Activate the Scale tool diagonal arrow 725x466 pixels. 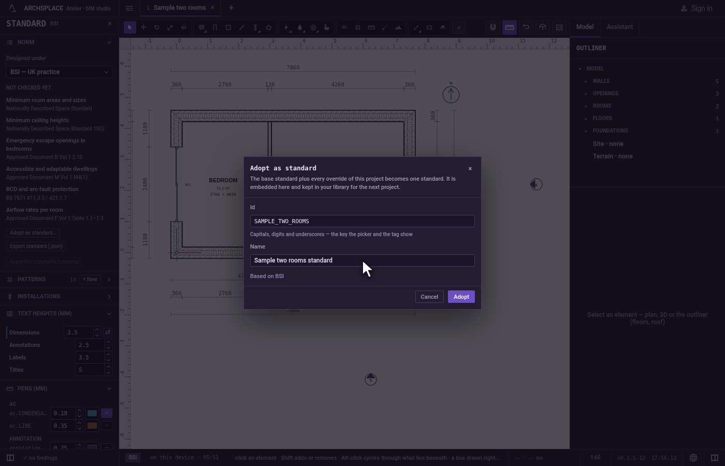click(x=170, y=27)
